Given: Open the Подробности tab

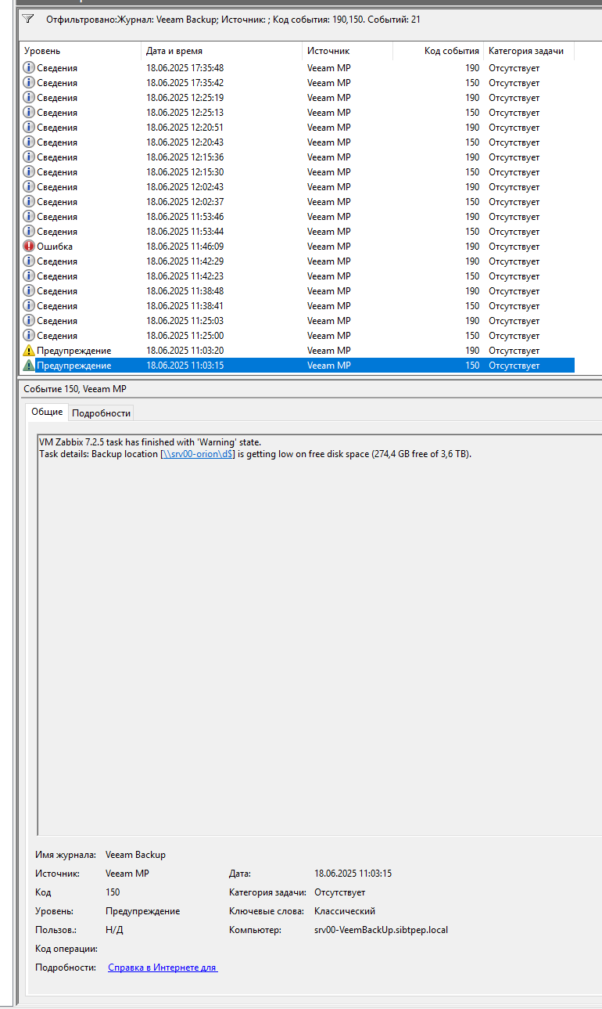Looking at the screenshot, I should click(x=101, y=413).
